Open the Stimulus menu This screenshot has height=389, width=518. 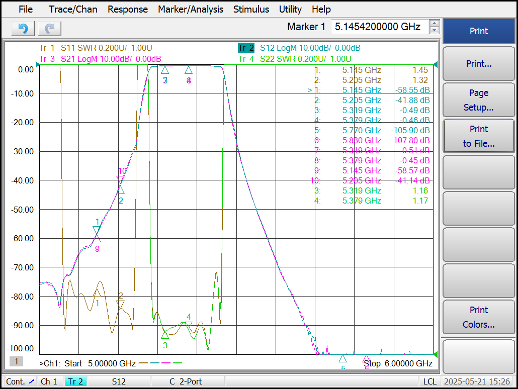(x=251, y=9)
